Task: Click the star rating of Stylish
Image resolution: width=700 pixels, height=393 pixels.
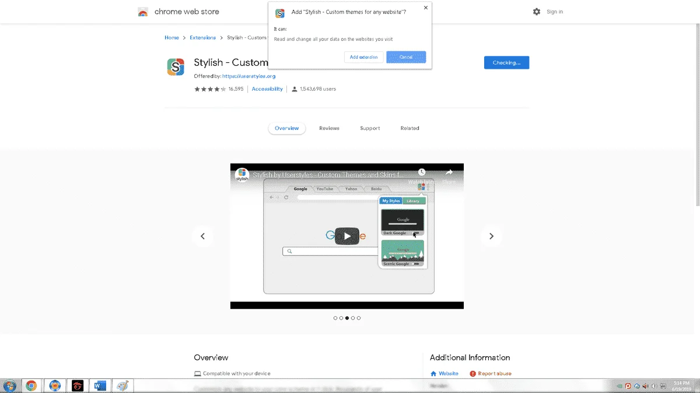Action: click(x=210, y=89)
